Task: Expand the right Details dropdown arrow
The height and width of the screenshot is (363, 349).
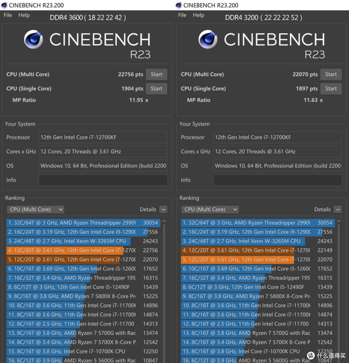Action: 338,210
